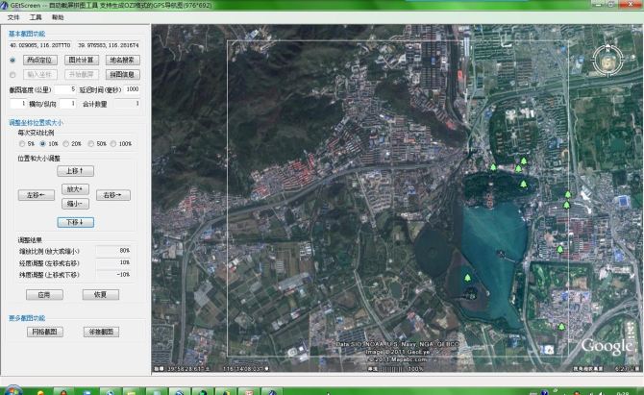The width and height of the screenshot is (644, 395).
Task: Click the Windows Start orb on the taskbar
Action: pos(12,390)
